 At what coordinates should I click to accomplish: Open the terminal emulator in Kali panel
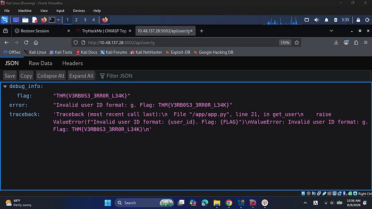52,20
